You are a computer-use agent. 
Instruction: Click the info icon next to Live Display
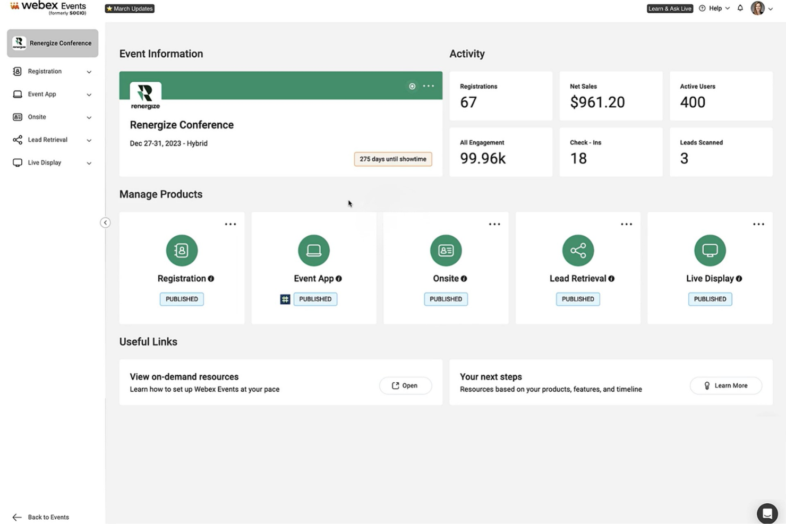739,279
